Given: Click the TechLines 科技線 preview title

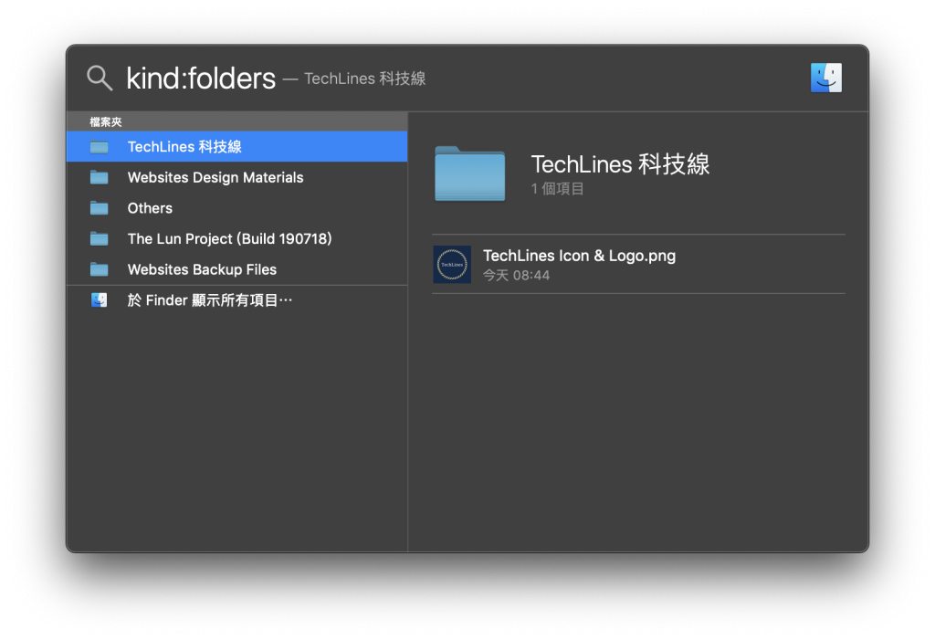Looking at the screenshot, I should (620, 164).
